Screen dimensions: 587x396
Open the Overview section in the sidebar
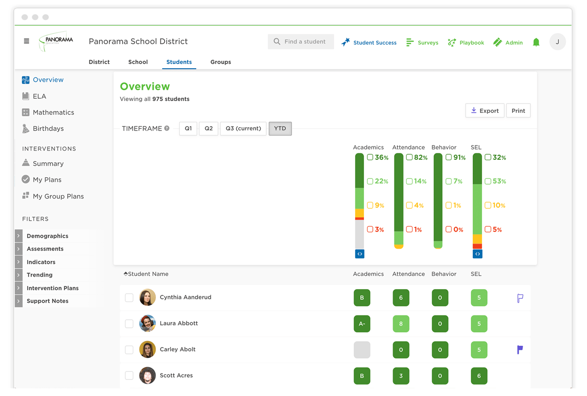point(47,80)
